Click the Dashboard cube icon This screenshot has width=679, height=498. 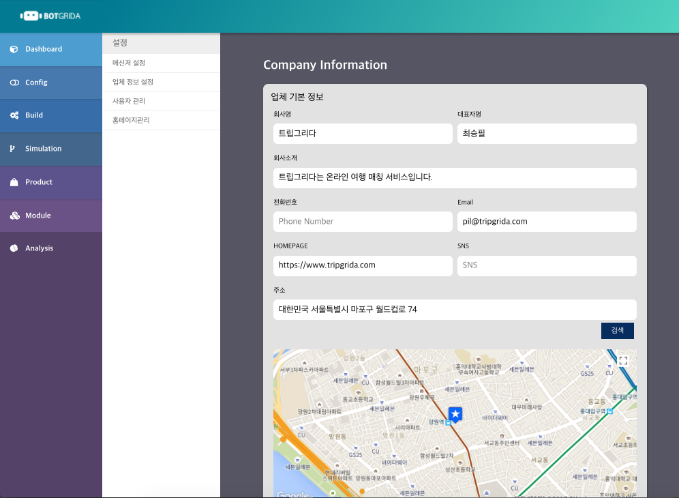pos(14,49)
